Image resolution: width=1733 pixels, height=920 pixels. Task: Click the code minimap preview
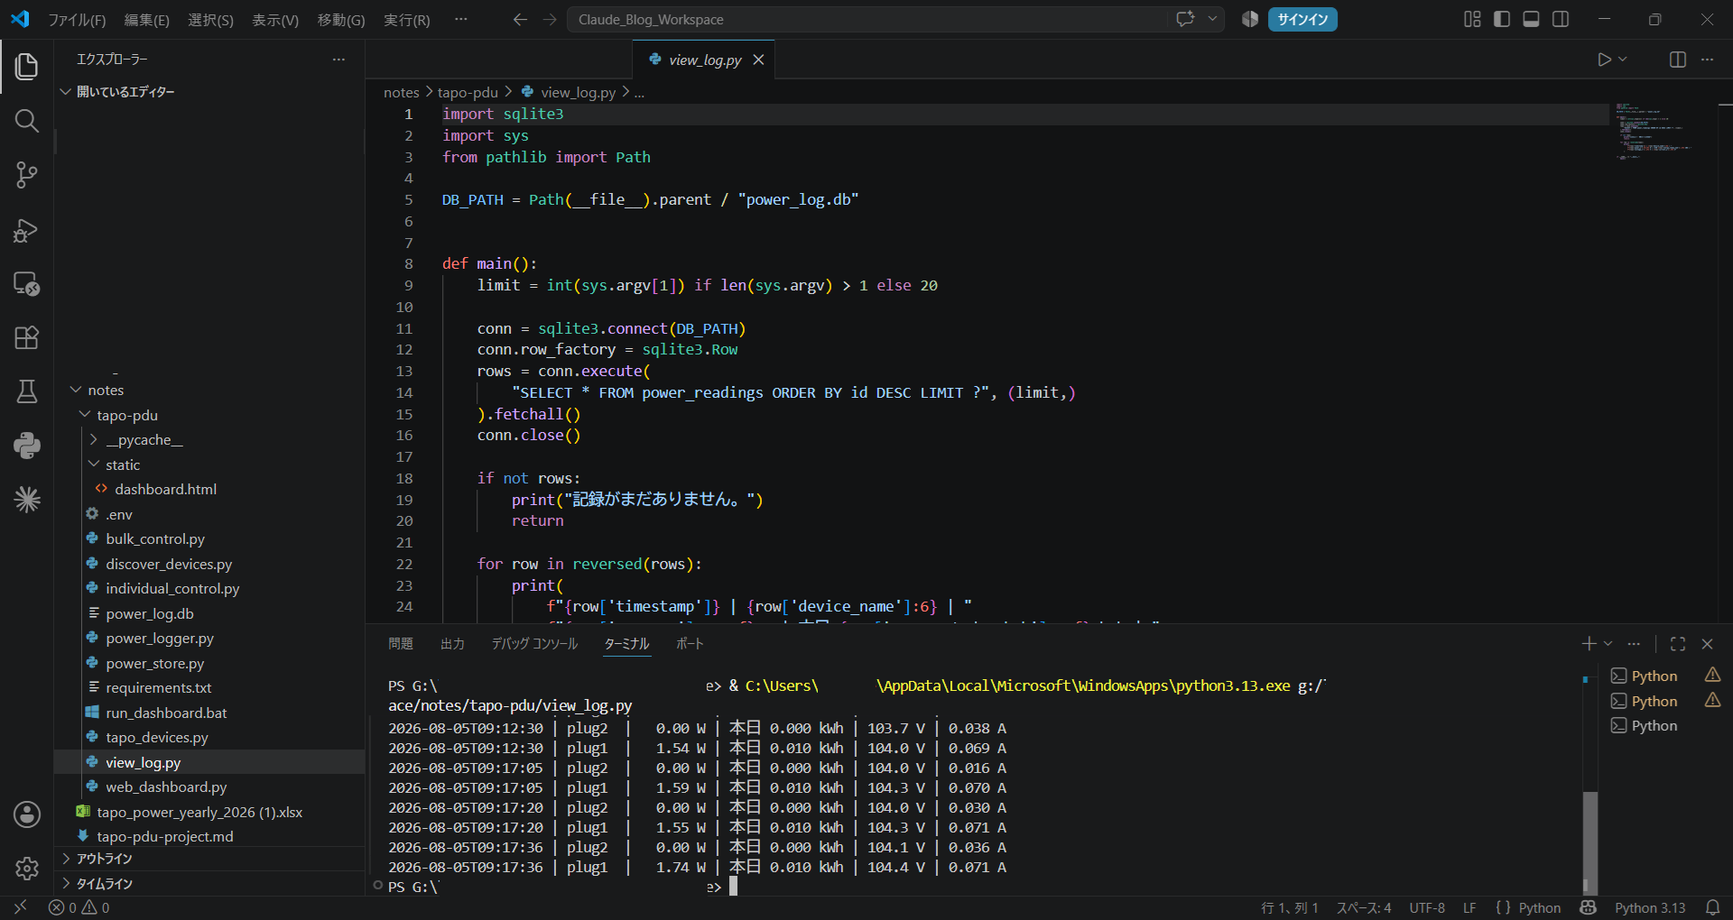1653,132
